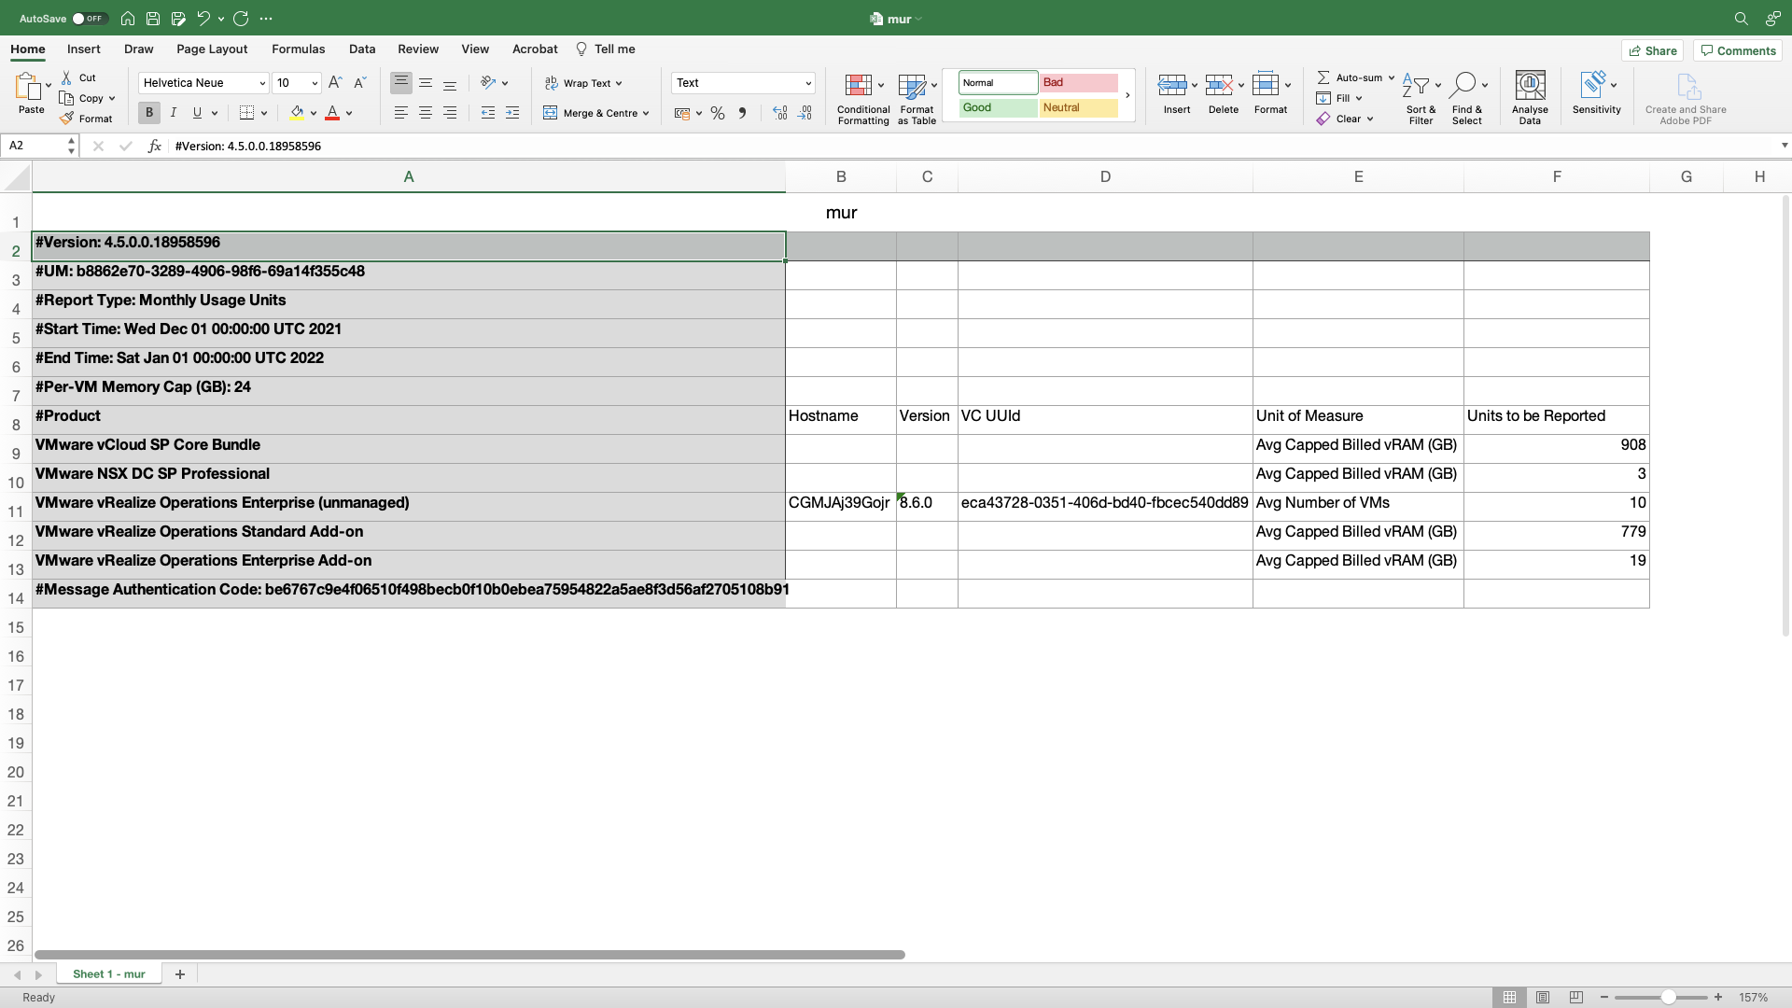Click the Conditional Formatting icon
The width and height of the screenshot is (1792, 1008).
pyautogui.click(x=858, y=86)
